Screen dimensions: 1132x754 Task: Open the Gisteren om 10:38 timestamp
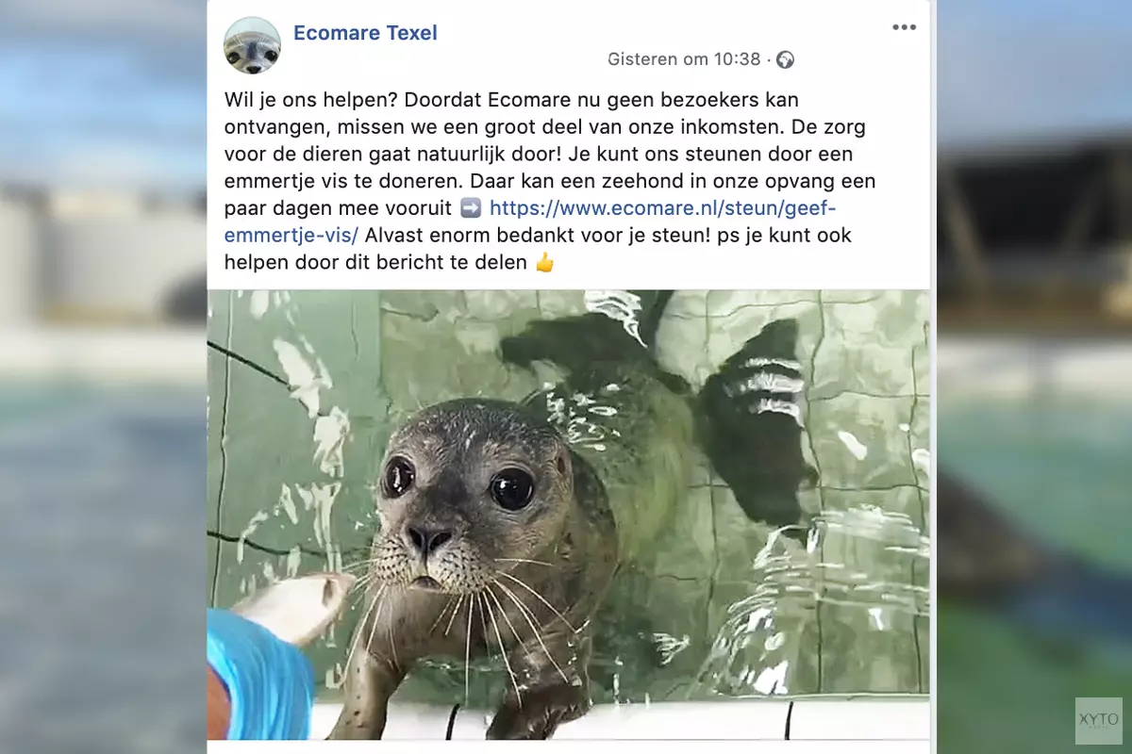tap(684, 59)
